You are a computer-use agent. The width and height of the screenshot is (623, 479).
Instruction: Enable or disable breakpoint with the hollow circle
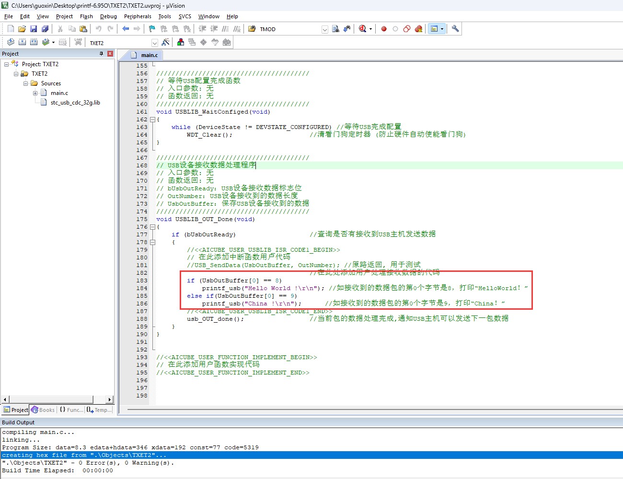395,29
